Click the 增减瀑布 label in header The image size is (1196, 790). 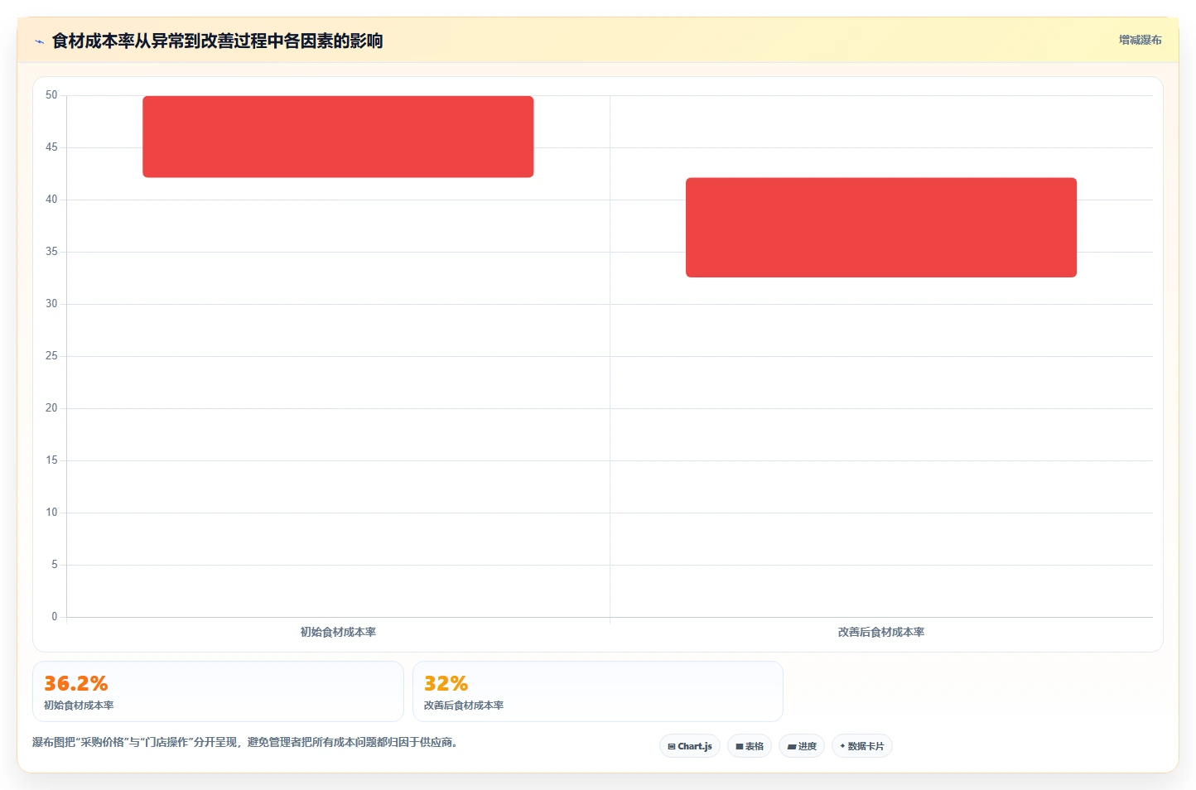(1140, 40)
